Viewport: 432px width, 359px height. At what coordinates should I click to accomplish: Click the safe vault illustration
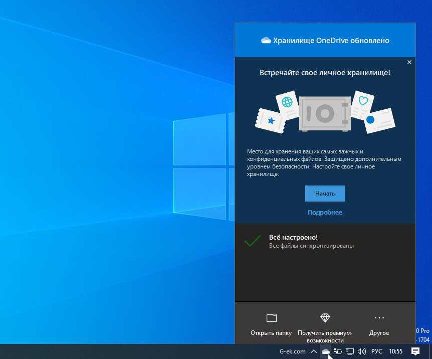[325, 113]
